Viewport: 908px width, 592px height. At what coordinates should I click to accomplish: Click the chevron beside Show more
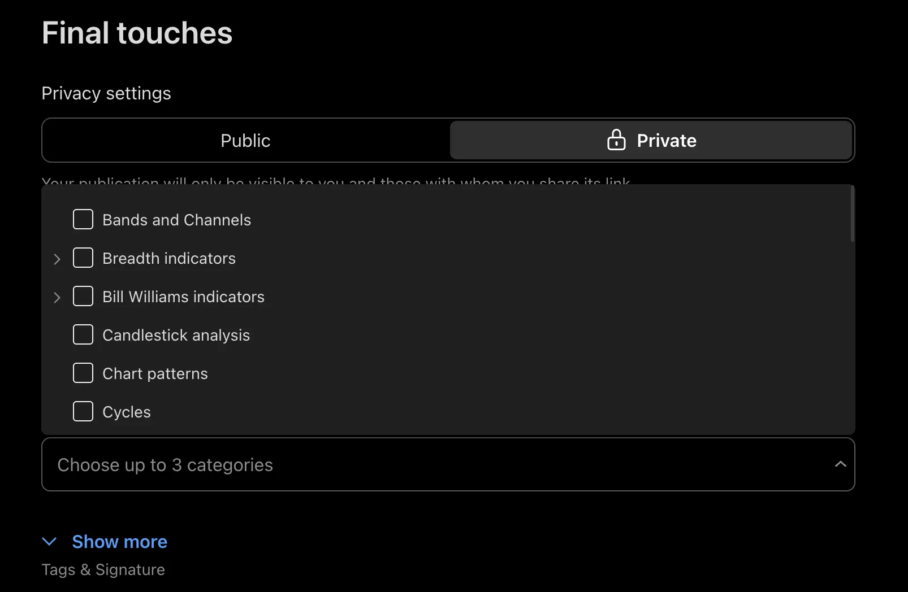click(x=50, y=542)
